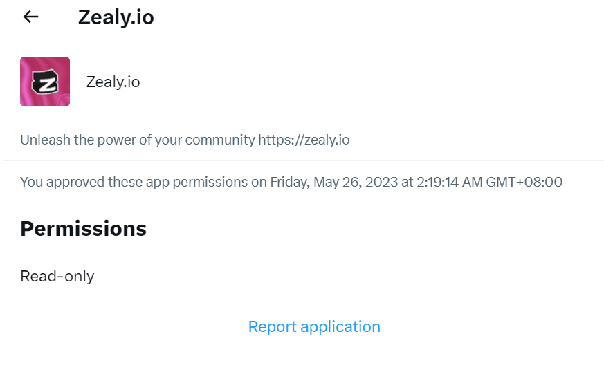Click the word "community" in the description

tap(221, 140)
